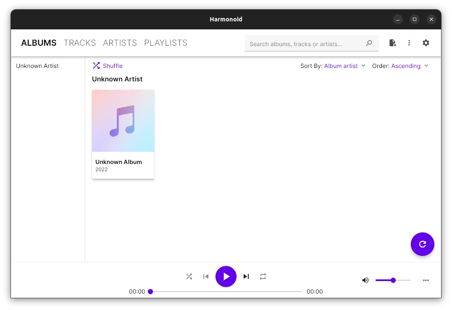Adjust the volume slider

[x=393, y=280]
